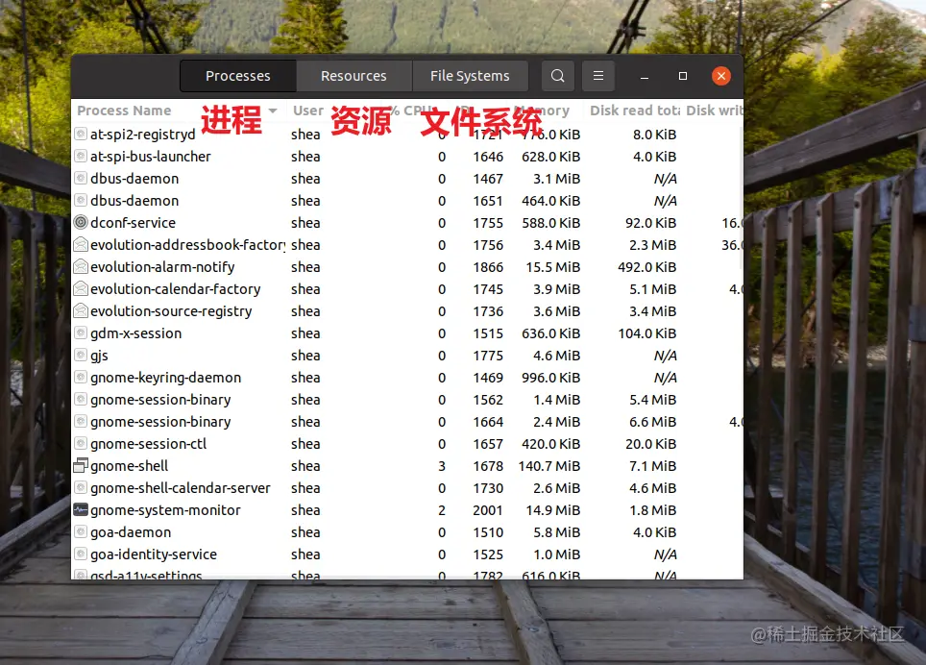Click PID 2001 in the list
The height and width of the screenshot is (665, 926).
pos(488,510)
